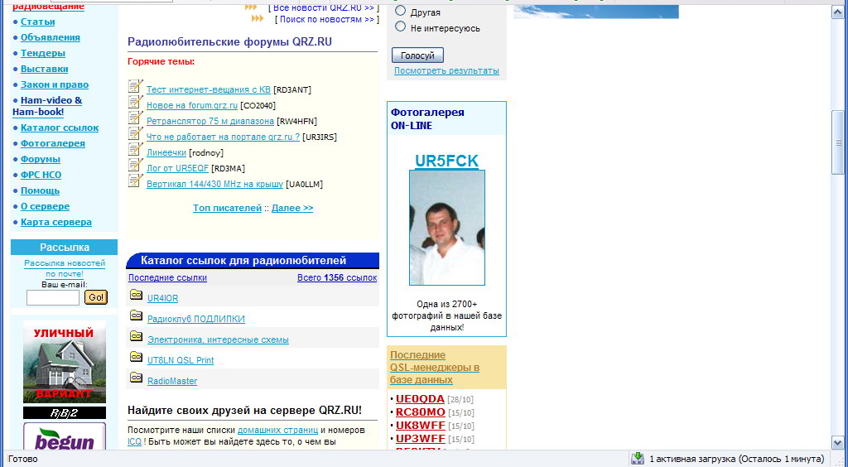Click the note icon beside Лог от UR5EQF
The width and height of the screenshot is (848, 467).
(x=136, y=165)
